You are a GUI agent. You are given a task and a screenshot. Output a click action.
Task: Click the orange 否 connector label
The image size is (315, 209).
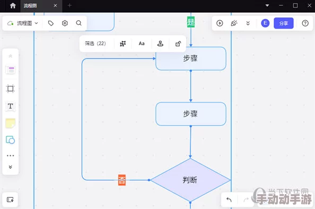(x=122, y=180)
